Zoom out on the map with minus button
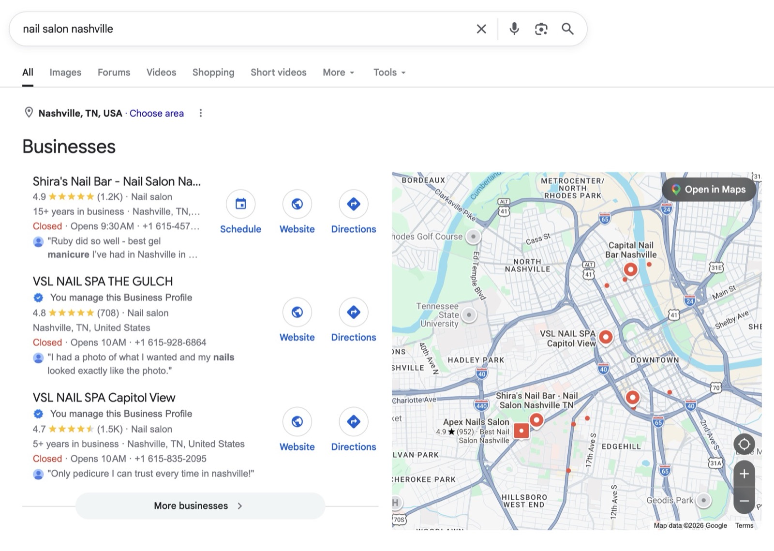Viewport: 774px width, 551px height. [744, 501]
